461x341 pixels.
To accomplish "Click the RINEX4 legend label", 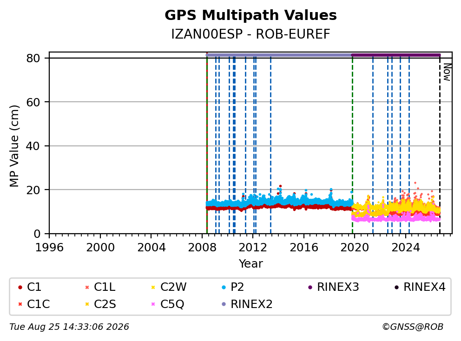I will (424, 287).
